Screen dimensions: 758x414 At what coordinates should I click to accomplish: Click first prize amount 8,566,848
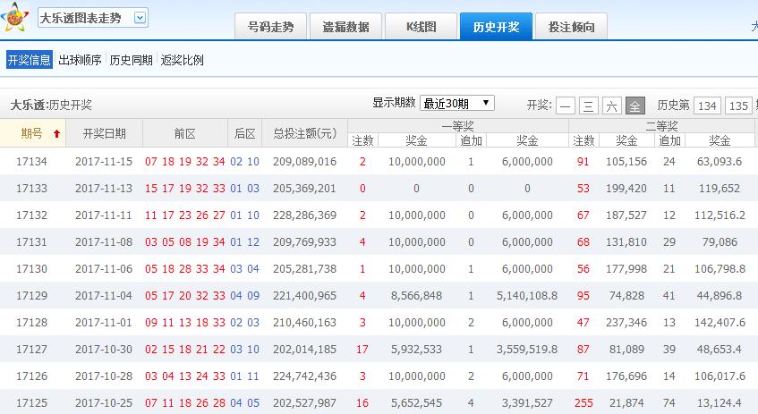[417, 296]
